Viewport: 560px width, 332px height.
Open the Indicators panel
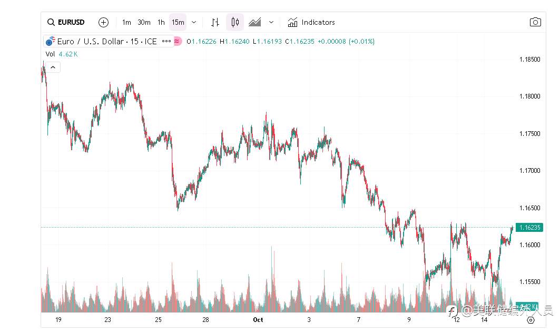311,22
